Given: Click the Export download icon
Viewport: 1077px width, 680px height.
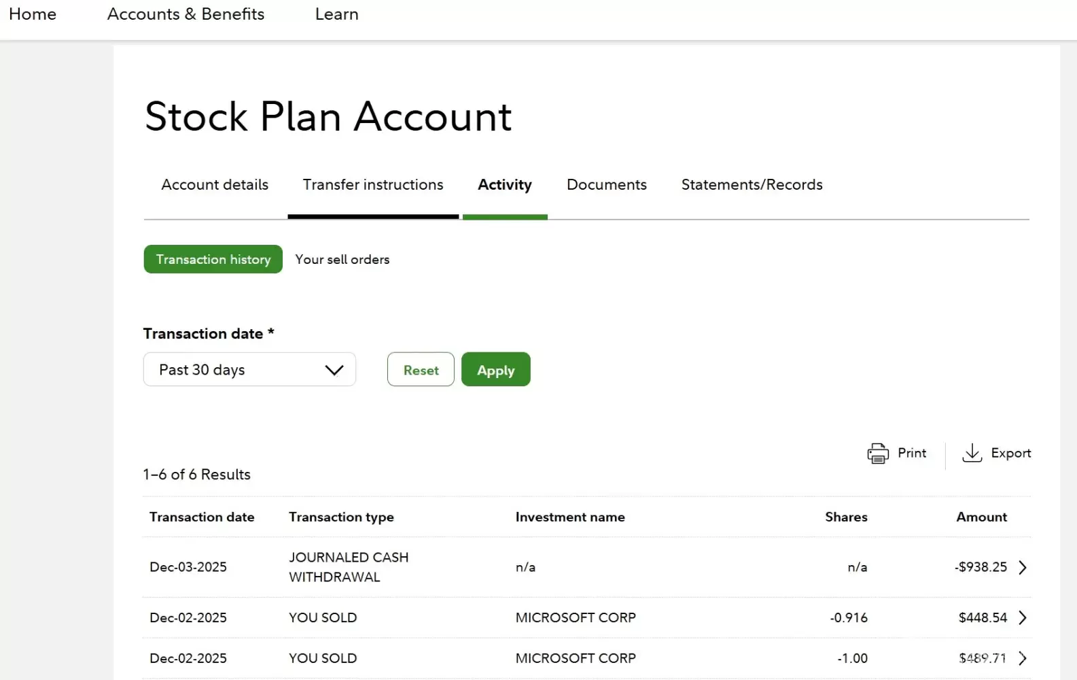Looking at the screenshot, I should 972,454.
